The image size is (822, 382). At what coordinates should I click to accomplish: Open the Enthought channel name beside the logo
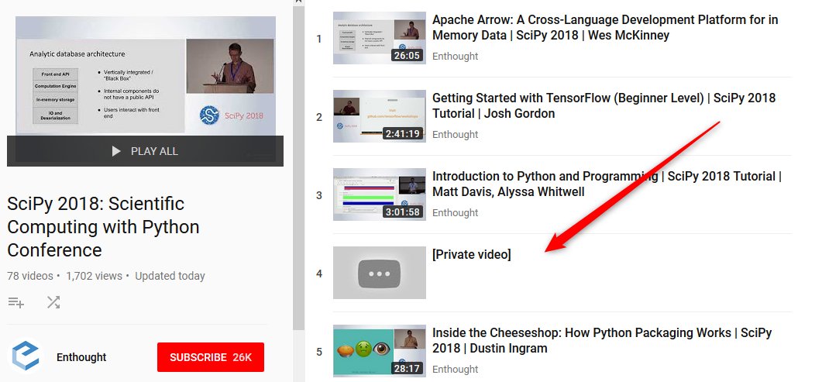pos(81,357)
